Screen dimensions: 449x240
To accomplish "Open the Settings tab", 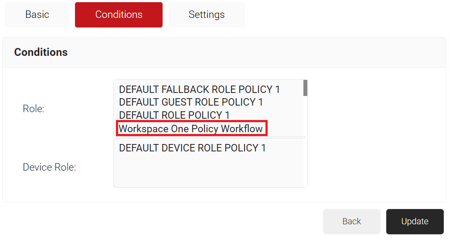I will (206, 14).
